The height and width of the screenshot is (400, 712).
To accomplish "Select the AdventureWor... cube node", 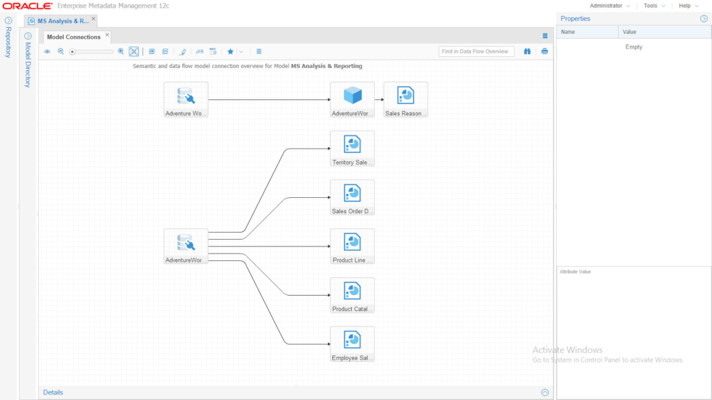I will click(x=353, y=100).
